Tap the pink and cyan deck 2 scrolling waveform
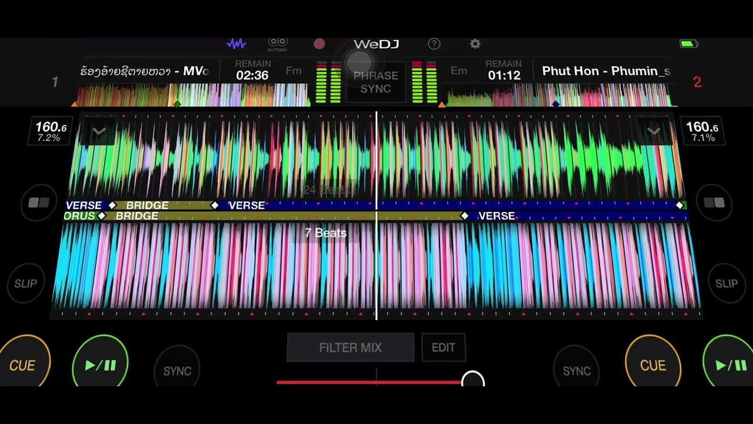 coord(376,266)
